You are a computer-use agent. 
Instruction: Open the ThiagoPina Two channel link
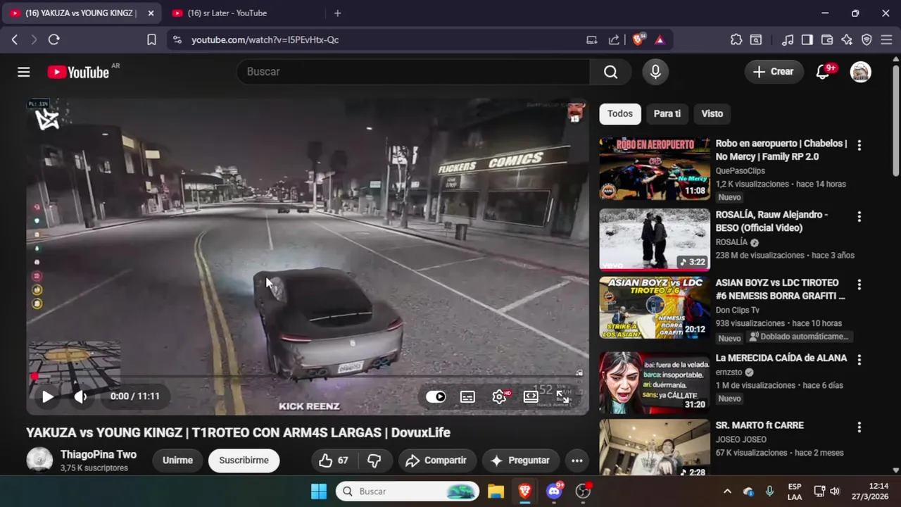[x=99, y=455]
